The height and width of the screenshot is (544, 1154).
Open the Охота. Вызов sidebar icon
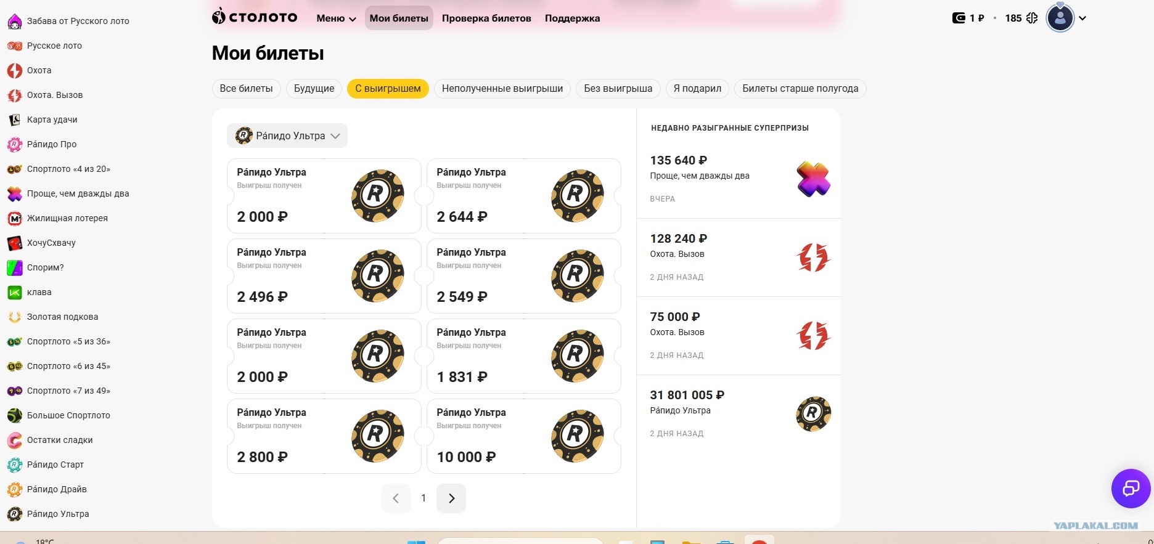(x=14, y=95)
